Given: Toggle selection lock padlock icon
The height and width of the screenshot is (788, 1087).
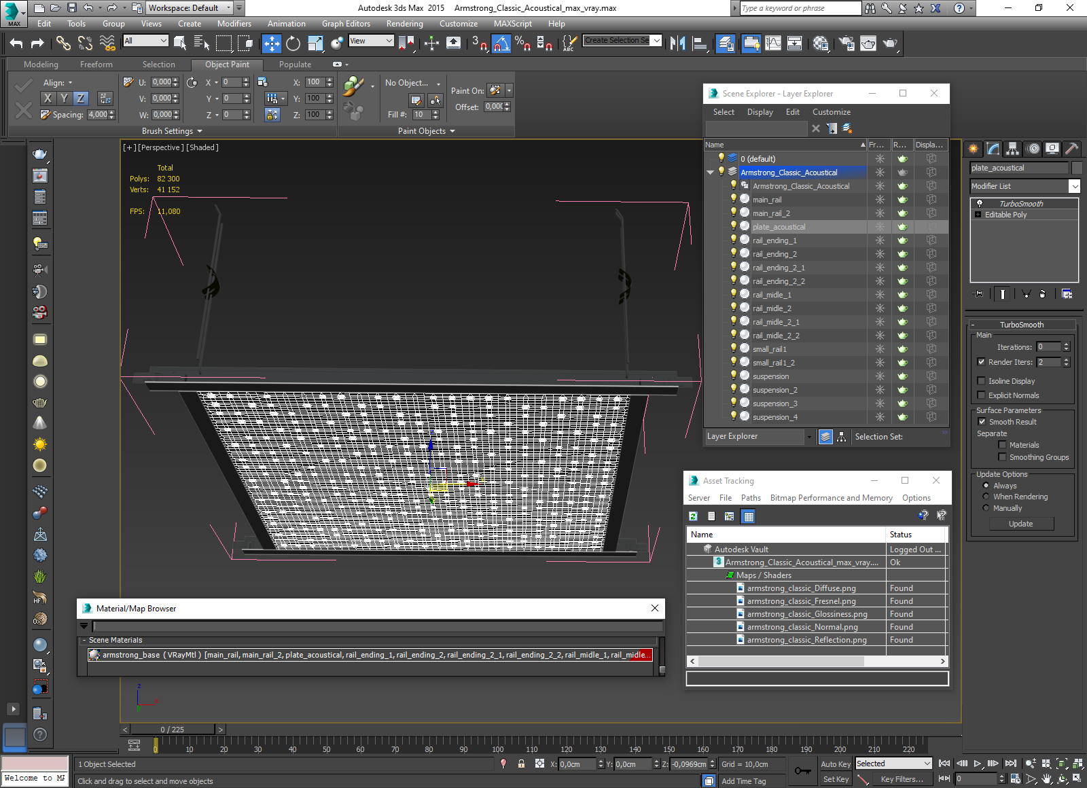Looking at the screenshot, I should 521,764.
